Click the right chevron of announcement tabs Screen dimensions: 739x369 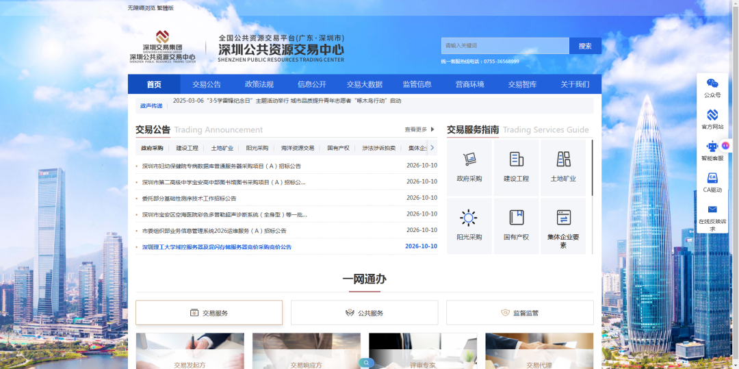[x=432, y=147]
